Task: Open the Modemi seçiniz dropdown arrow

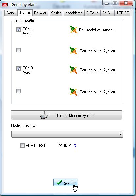Action: point(121,134)
